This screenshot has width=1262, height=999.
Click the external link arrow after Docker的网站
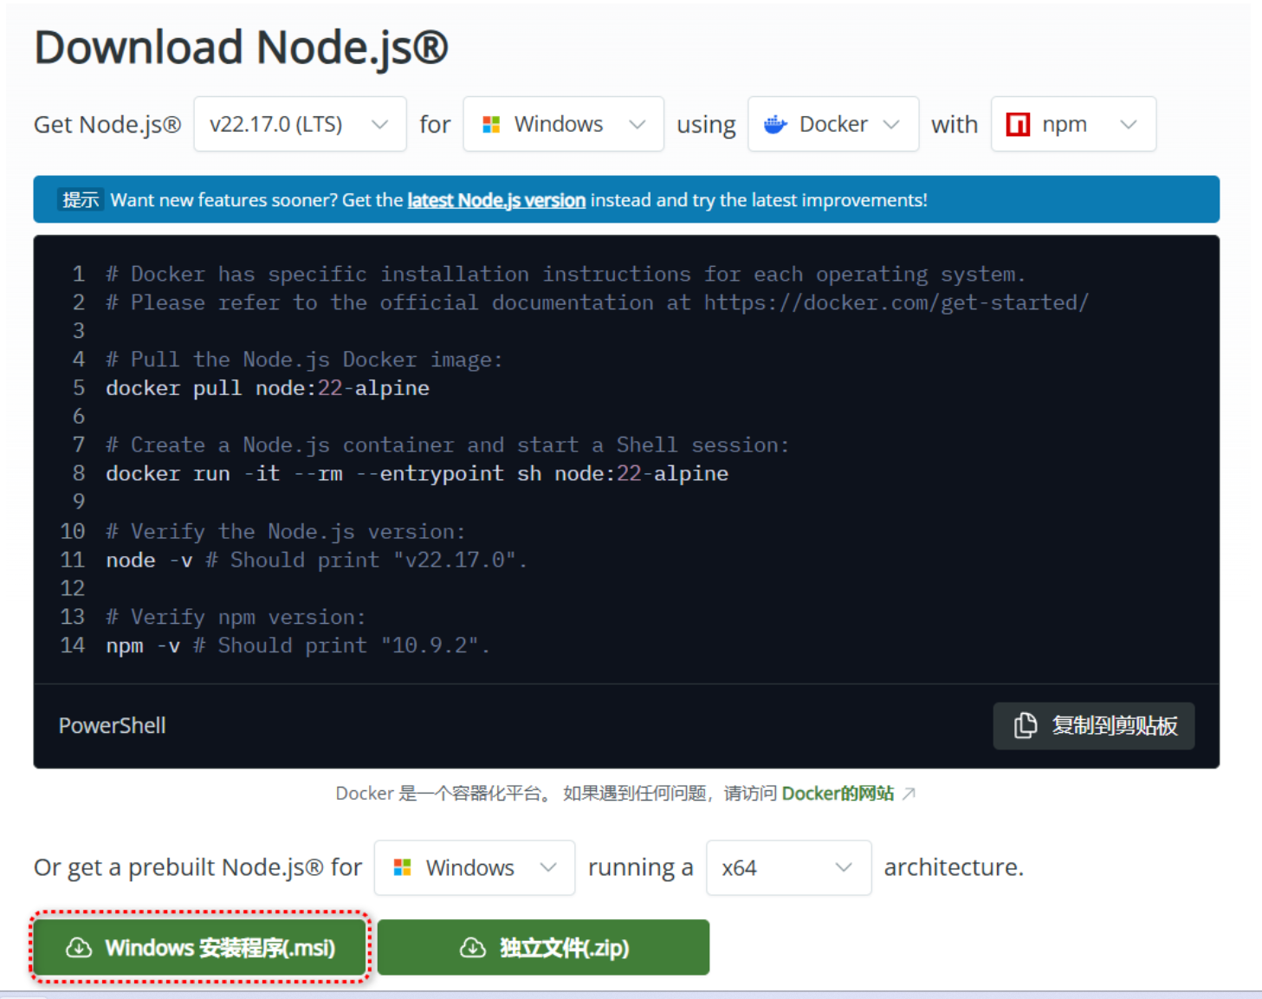tap(909, 794)
